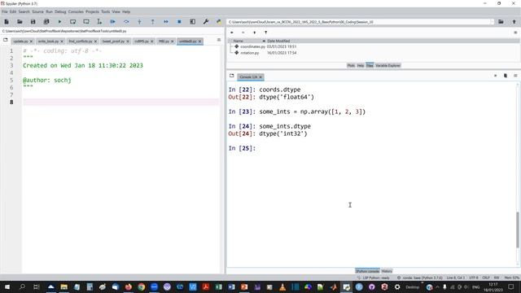
Task: Run the current file with the green play icon
Action: click(x=59, y=22)
